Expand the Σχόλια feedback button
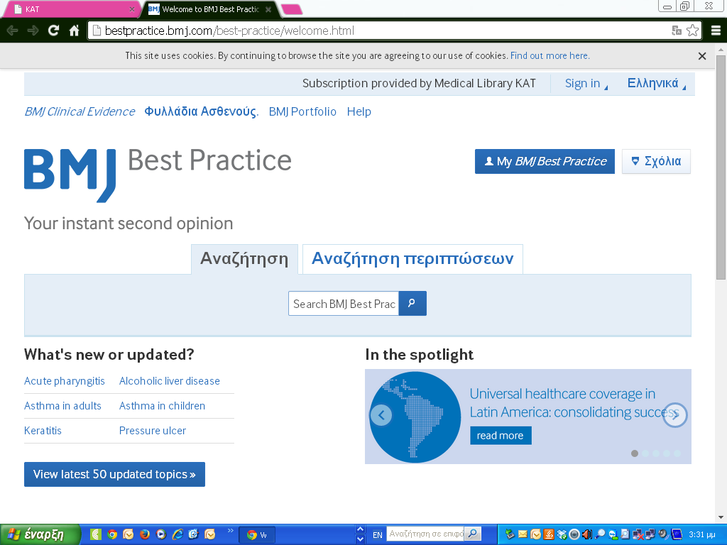Image resolution: width=727 pixels, height=545 pixels. pyautogui.click(x=656, y=161)
